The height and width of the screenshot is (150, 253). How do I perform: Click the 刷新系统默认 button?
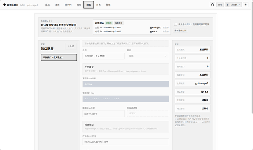[180, 30]
